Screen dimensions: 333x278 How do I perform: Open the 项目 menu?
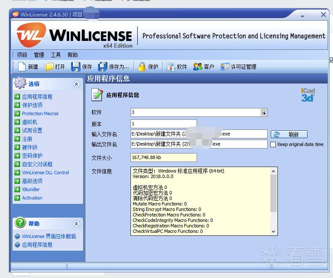click(x=22, y=55)
